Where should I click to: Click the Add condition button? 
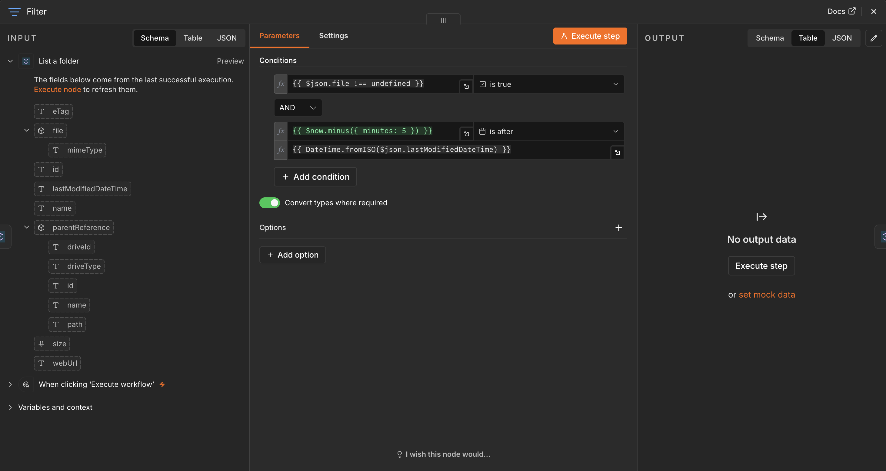315,176
